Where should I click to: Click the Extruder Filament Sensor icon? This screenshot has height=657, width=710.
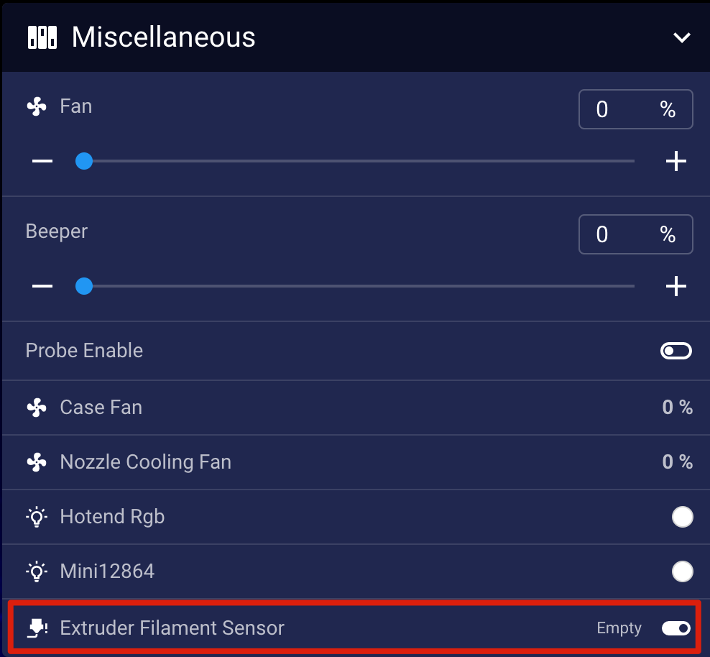point(37,628)
